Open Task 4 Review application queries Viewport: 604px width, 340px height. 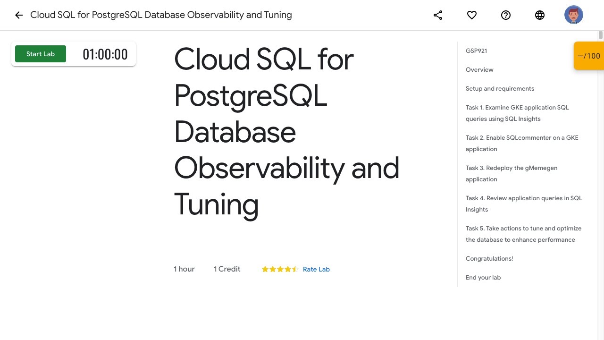coord(524,204)
